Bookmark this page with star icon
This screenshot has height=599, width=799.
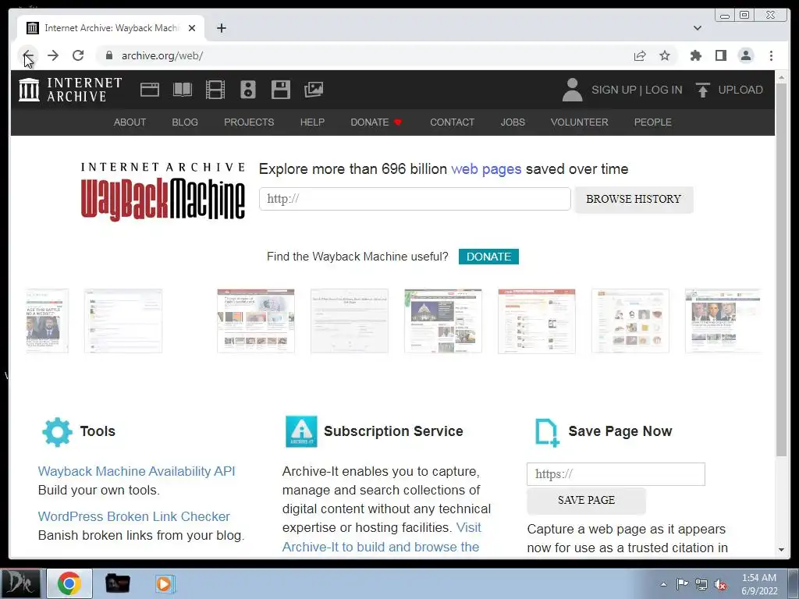(665, 55)
